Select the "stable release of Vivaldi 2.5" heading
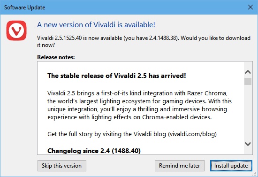 (x=117, y=76)
